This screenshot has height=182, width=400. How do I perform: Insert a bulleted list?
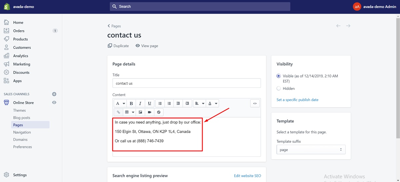160,103
